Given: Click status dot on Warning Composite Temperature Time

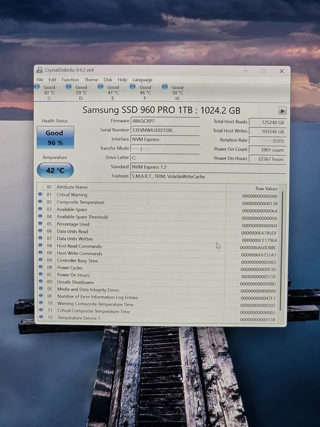Looking at the screenshot, I should (41, 303).
